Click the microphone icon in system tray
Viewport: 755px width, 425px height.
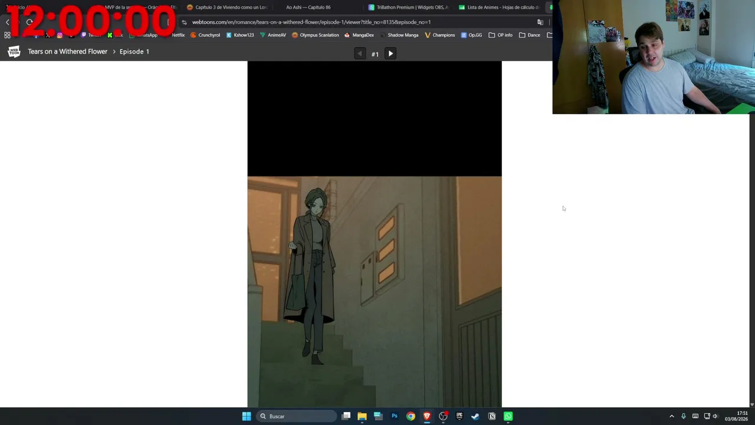(x=684, y=417)
